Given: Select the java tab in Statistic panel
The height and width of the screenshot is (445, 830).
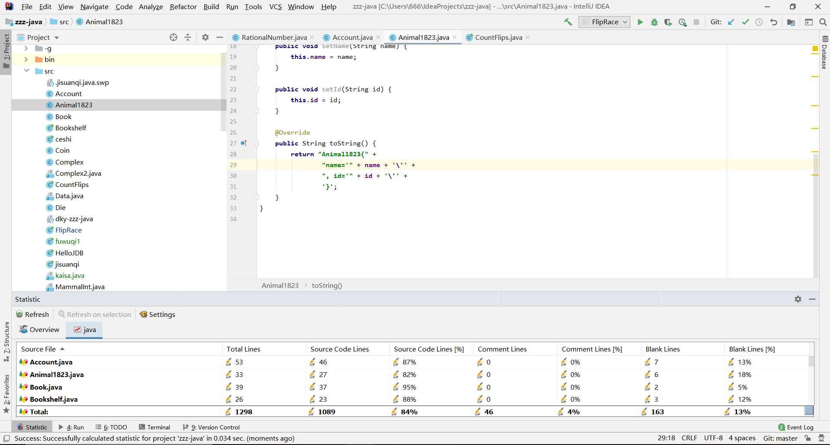Looking at the screenshot, I should click(x=84, y=329).
